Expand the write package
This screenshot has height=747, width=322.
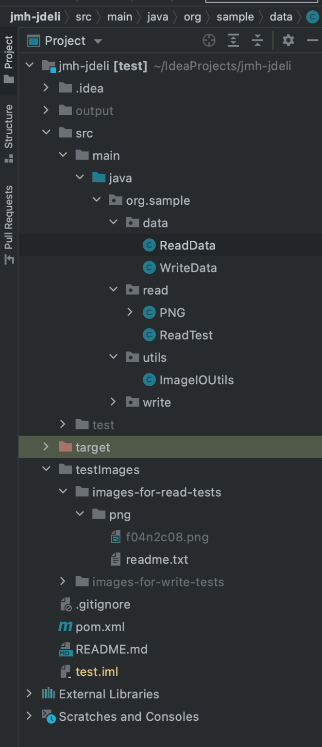[x=113, y=402]
